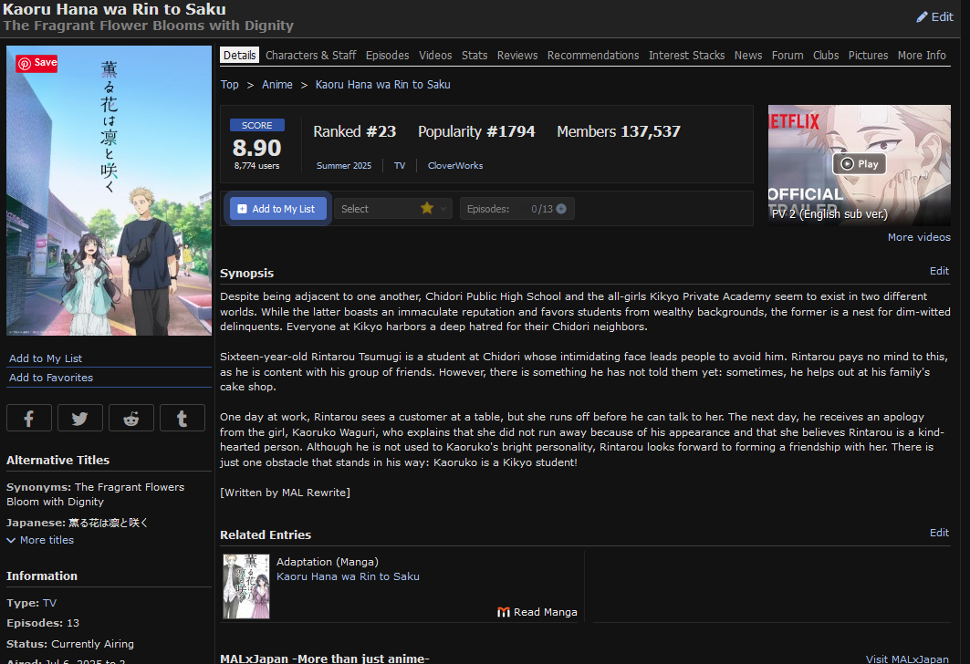Click the 8.90 score value
This screenshot has height=664, width=970.
point(256,148)
